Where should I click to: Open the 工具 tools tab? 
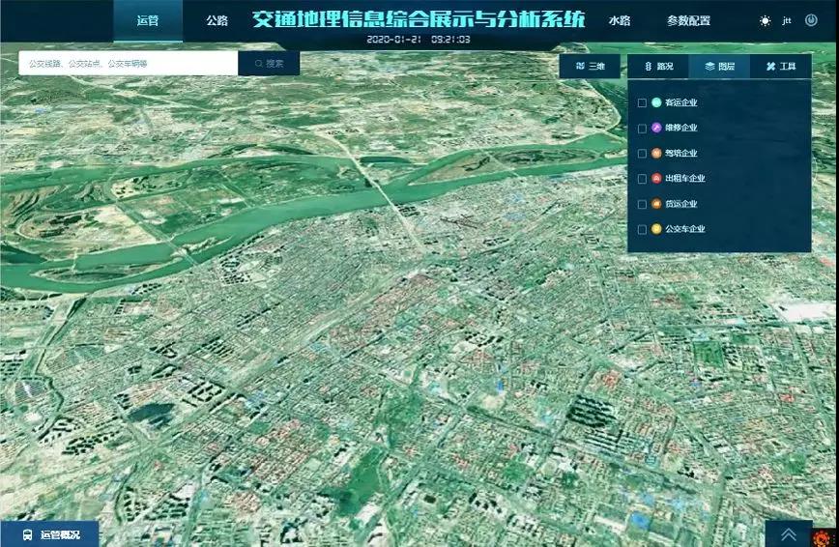coord(781,67)
